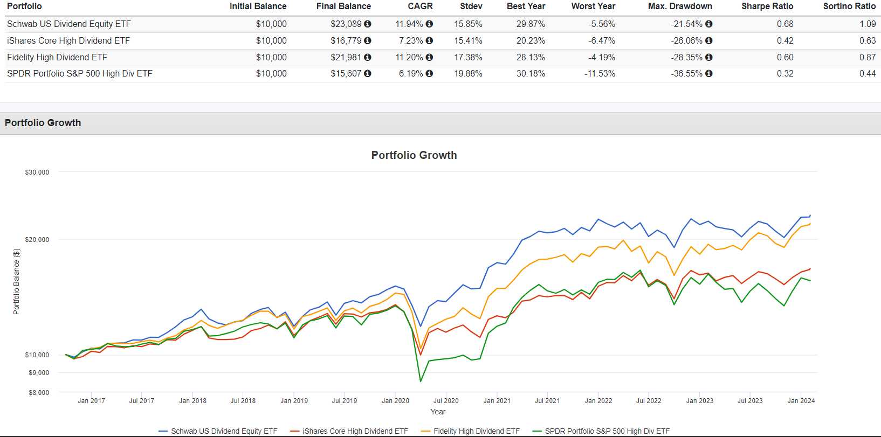
Task: Click the $30,000 y-axis label
Action: click(x=37, y=172)
